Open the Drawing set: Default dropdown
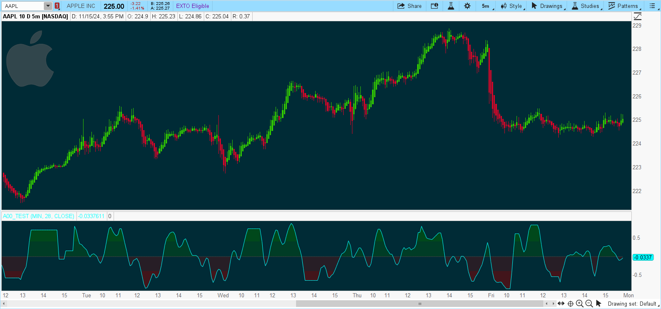Viewport: 661px width, 309px height. click(633, 304)
